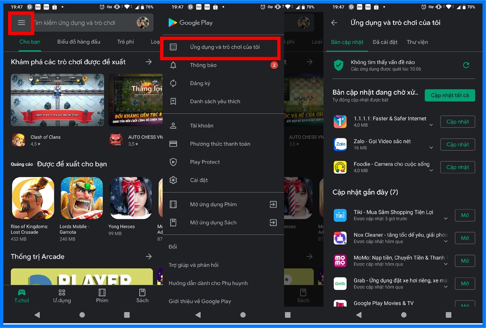Screen dimensions: 486x328
Task: Tap the MoMo app icon
Action: pos(340,261)
